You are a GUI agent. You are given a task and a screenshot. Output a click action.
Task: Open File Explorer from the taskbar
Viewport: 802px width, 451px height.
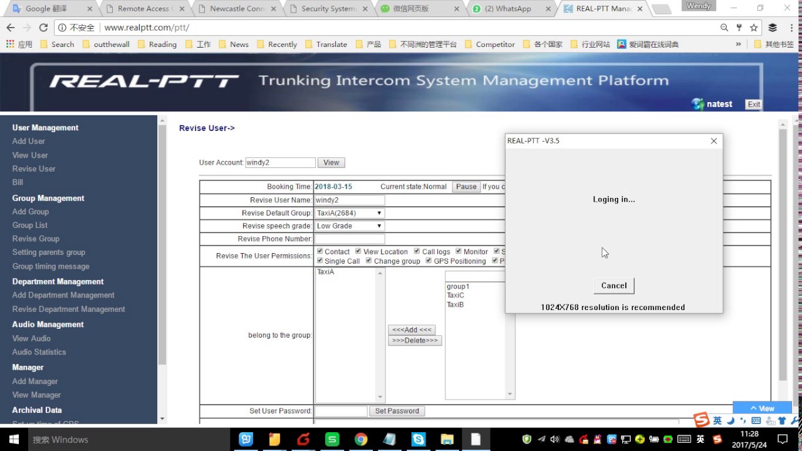click(x=447, y=439)
